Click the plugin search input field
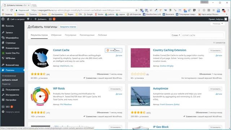The image size is (231, 130). coord(202,35)
